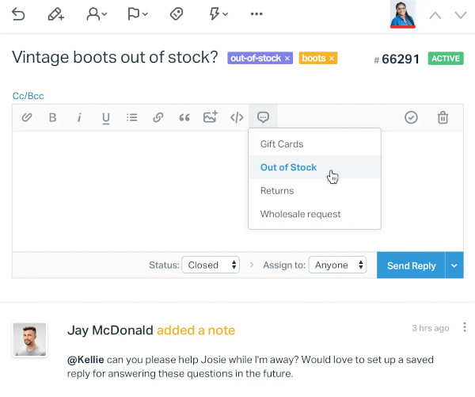Click Jay McDonald's avatar photo
Viewport: 475px width, 397px height.
pos(29,339)
